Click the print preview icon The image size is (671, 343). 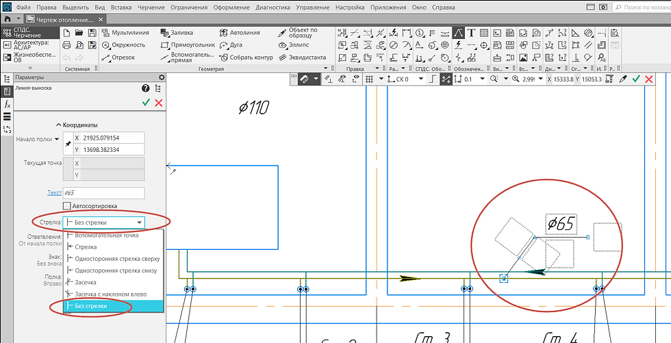pos(79,45)
